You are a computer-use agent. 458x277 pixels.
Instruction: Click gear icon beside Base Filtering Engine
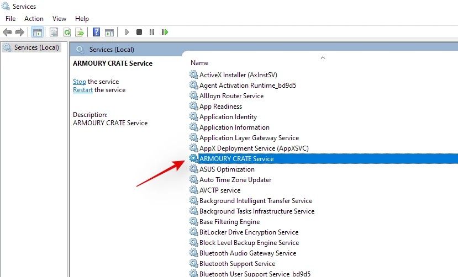pyautogui.click(x=194, y=222)
